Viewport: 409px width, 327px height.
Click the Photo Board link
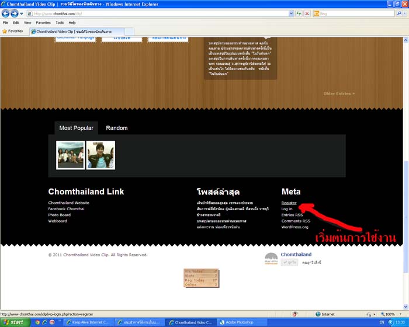click(59, 215)
